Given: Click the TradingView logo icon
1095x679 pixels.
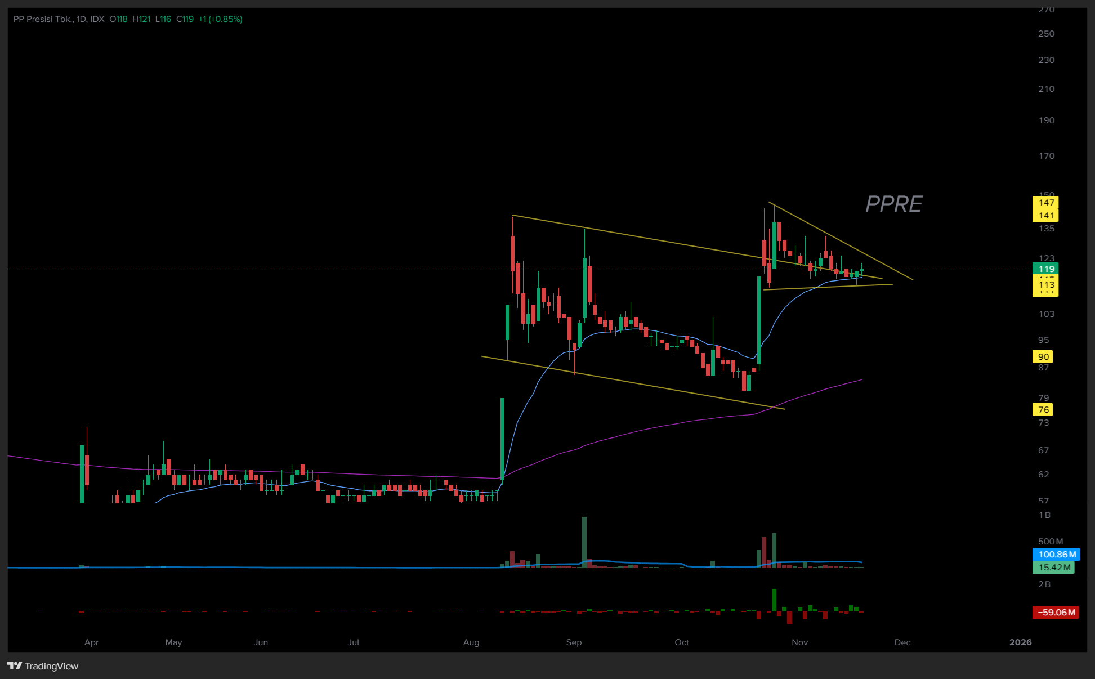Looking at the screenshot, I should (15, 666).
